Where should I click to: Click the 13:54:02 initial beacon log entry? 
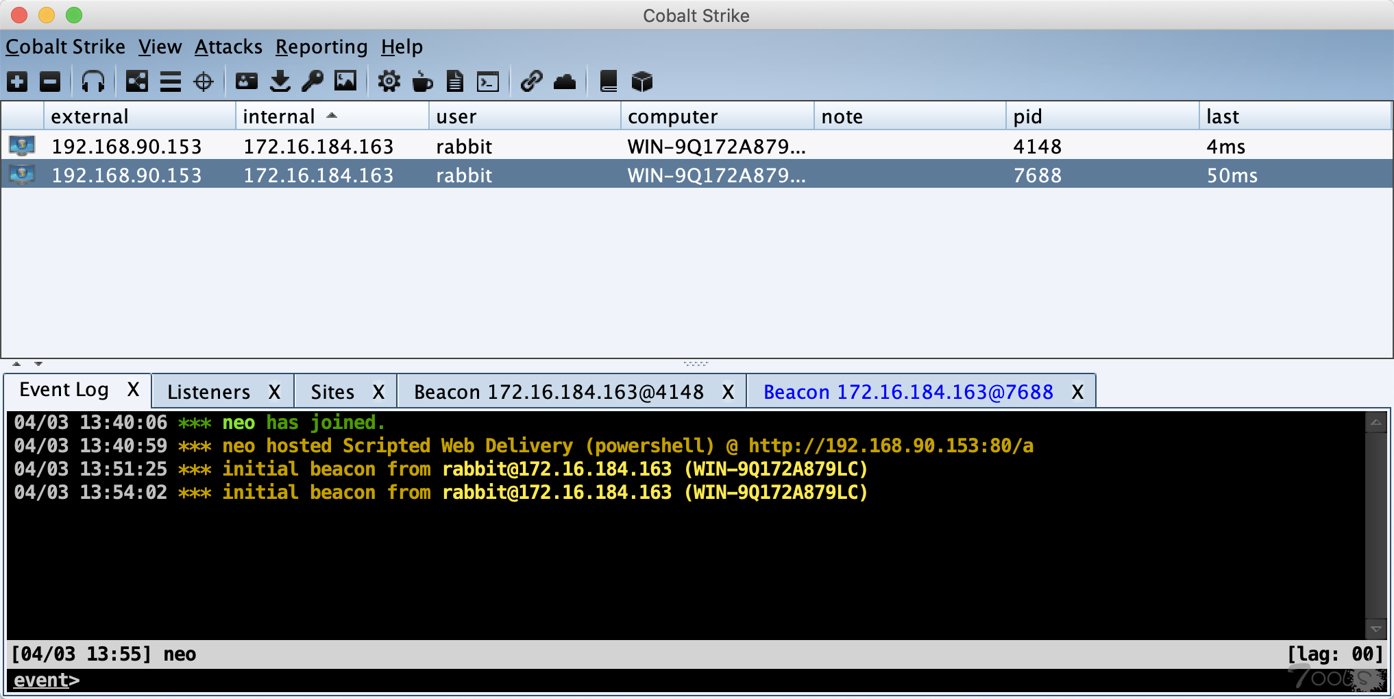pos(441,492)
